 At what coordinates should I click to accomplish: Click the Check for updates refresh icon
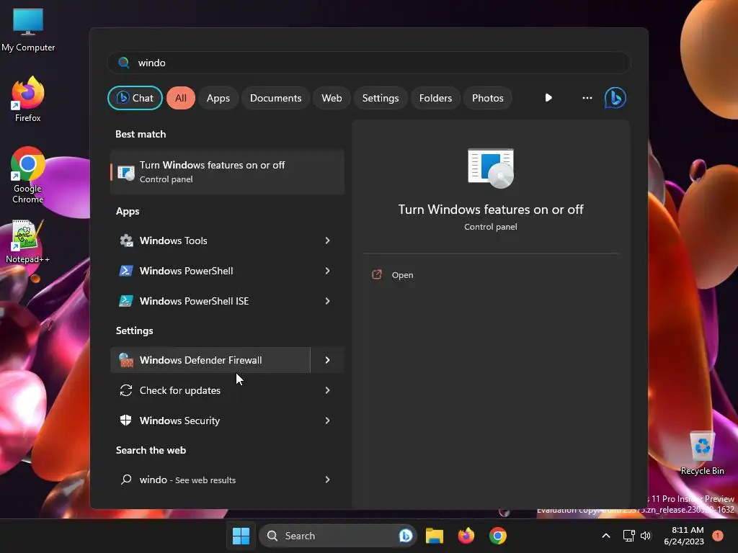click(125, 390)
